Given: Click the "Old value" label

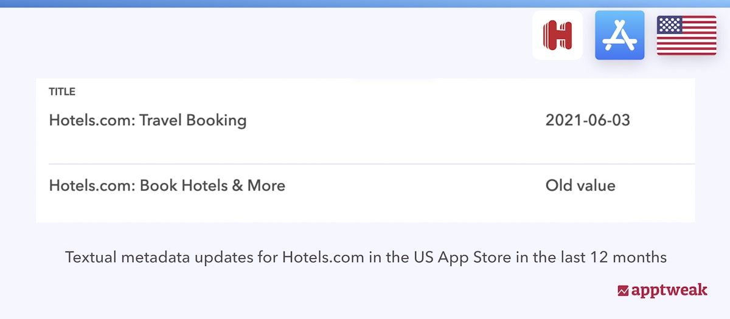Looking at the screenshot, I should point(580,185).
